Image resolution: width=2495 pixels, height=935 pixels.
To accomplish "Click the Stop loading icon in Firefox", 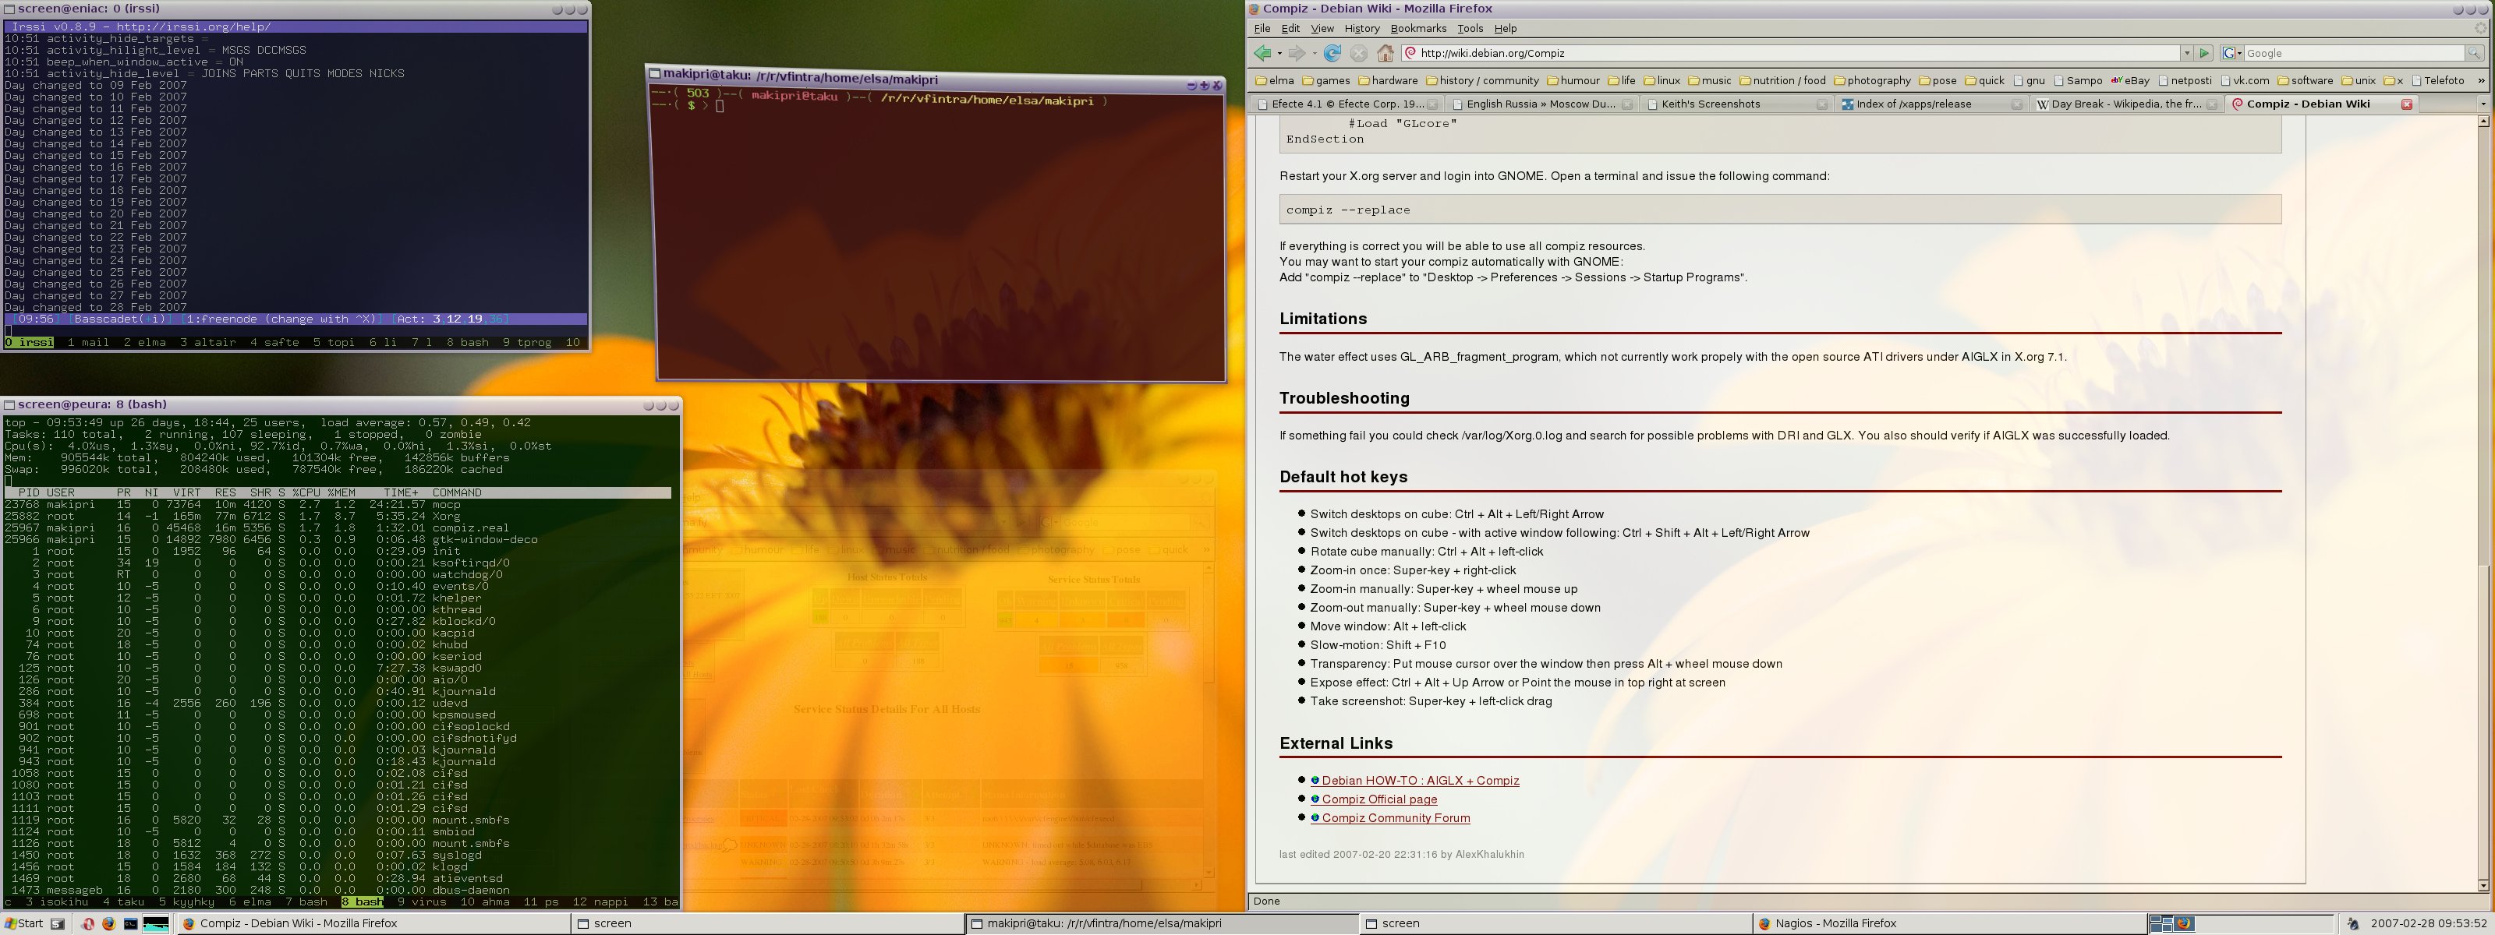I will [1359, 53].
